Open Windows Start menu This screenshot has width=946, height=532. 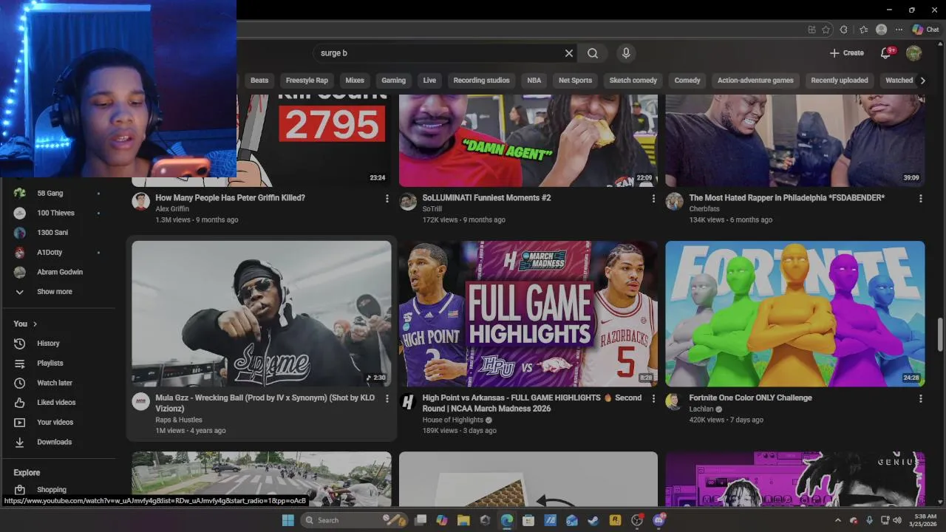point(287,520)
